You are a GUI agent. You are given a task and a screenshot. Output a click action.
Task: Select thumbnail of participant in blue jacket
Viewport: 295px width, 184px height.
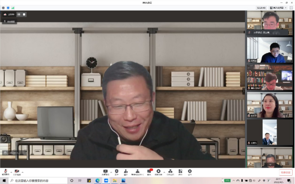coord(270,50)
